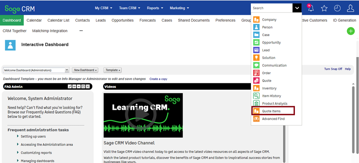Click the Item History magnifier icon

coord(256,96)
